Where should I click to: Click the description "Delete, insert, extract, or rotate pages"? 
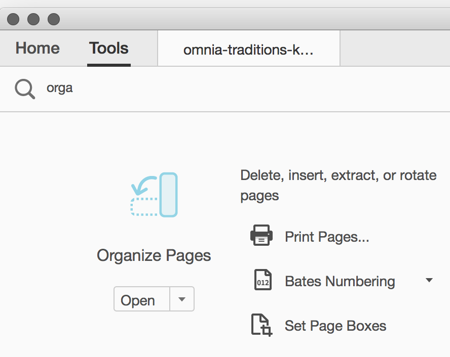(x=338, y=185)
